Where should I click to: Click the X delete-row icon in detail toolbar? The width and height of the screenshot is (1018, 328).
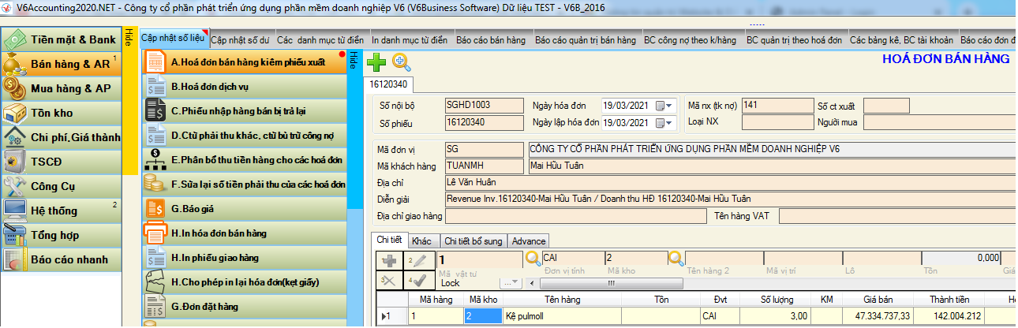(387, 280)
